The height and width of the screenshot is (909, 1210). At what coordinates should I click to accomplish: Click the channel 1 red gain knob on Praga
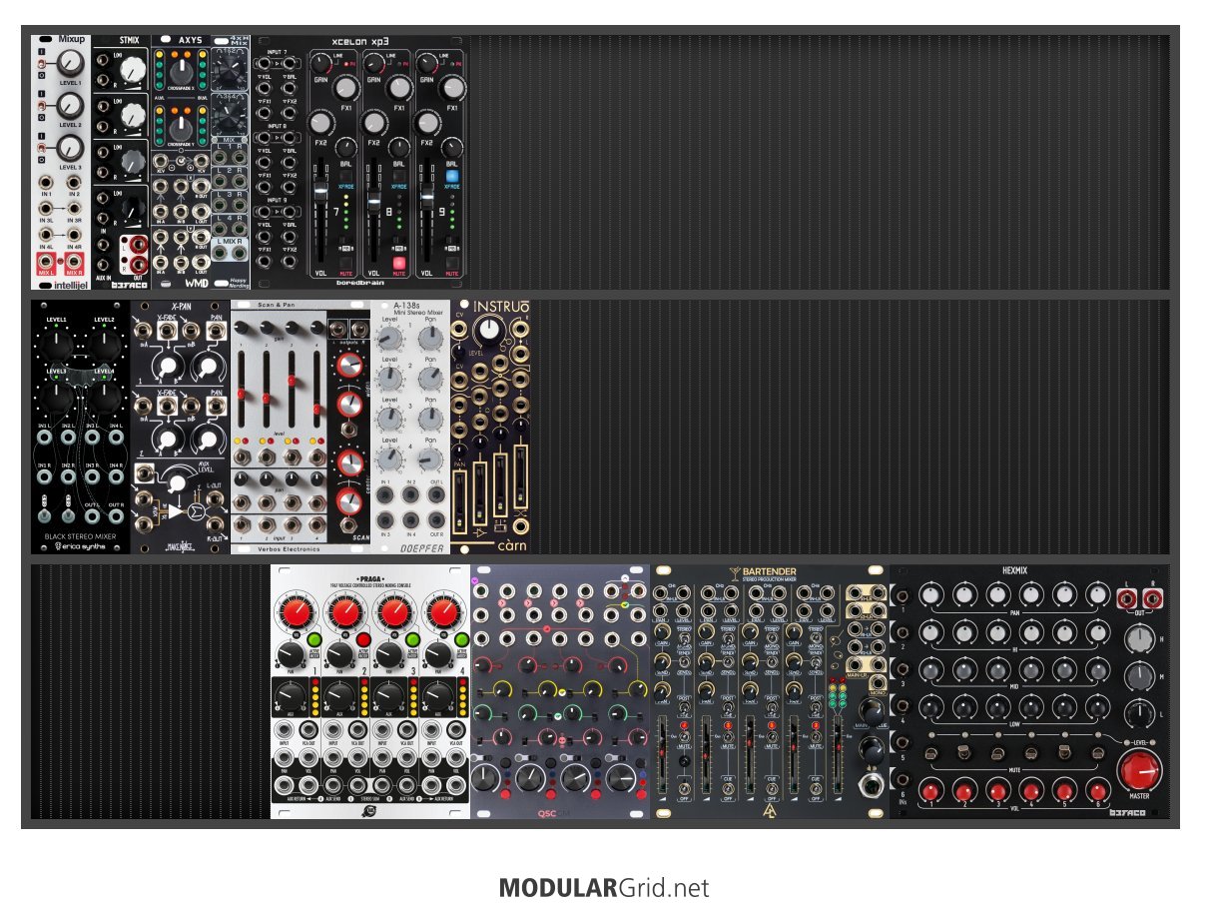(296, 612)
